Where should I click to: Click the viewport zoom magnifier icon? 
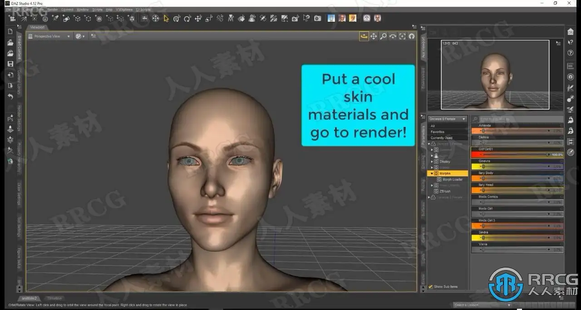[x=383, y=36]
